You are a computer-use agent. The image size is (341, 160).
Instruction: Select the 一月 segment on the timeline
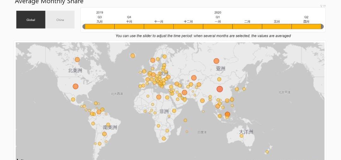218,27
